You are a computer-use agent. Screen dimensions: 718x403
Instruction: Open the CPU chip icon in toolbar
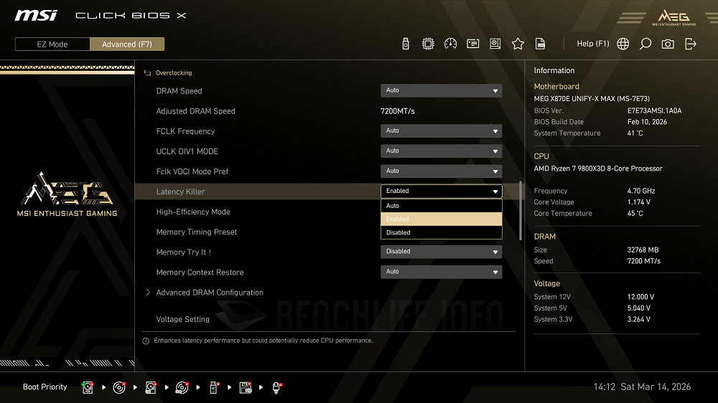click(428, 44)
